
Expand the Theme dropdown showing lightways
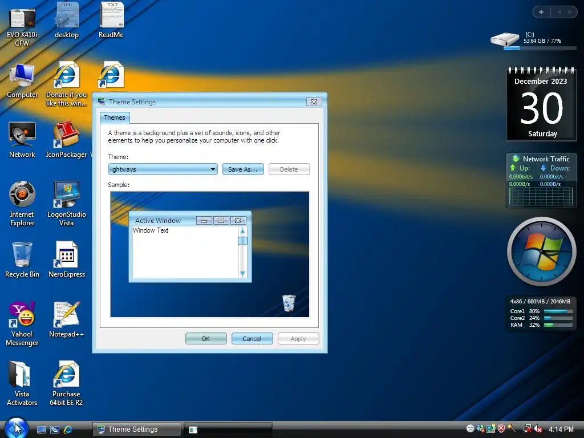pos(163,169)
